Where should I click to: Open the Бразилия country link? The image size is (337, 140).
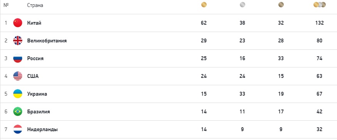(x=39, y=111)
